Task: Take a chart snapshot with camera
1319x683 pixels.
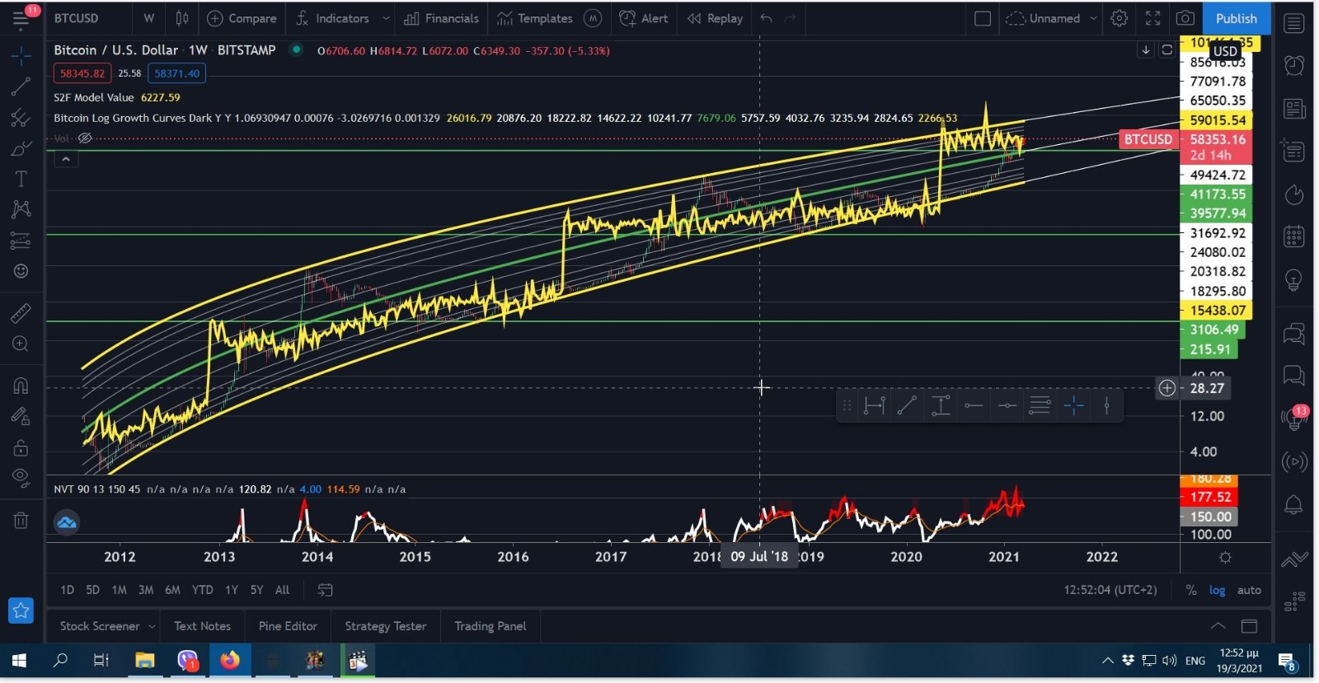Action: pos(1185,18)
